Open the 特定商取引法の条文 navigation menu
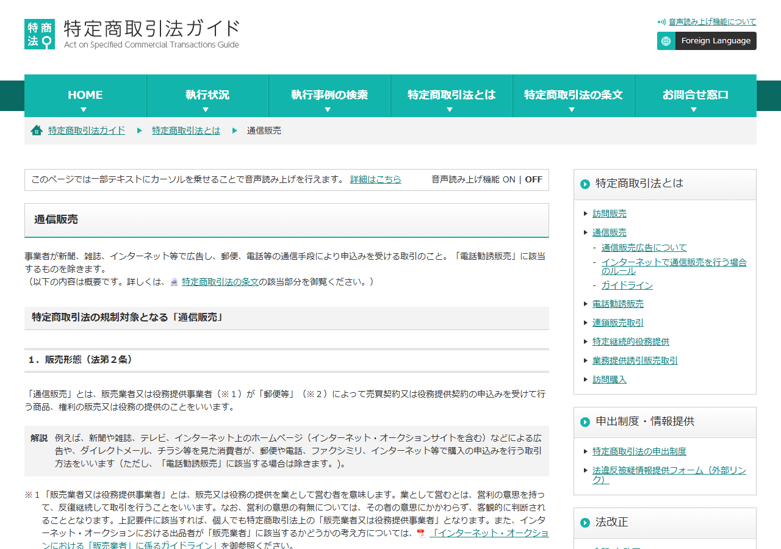The image size is (781, 549). [574, 96]
